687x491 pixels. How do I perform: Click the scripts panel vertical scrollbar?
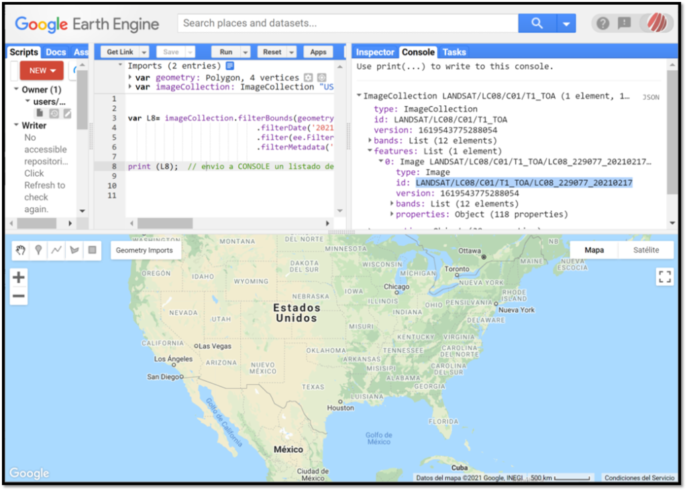click(82, 98)
